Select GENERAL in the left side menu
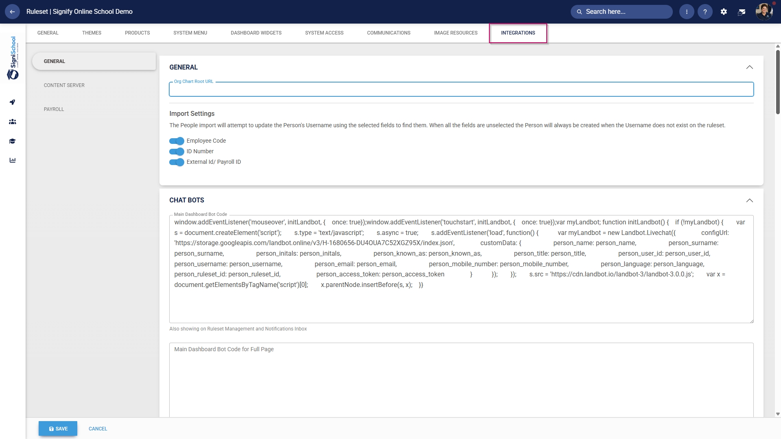781x439 pixels. click(94, 61)
